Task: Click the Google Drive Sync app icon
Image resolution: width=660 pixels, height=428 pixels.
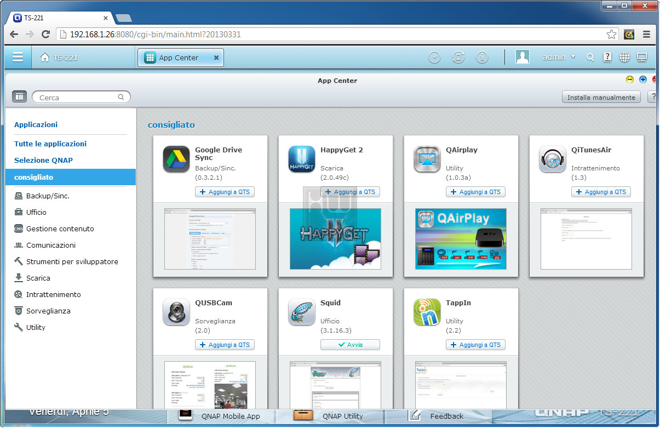Action: (176, 159)
